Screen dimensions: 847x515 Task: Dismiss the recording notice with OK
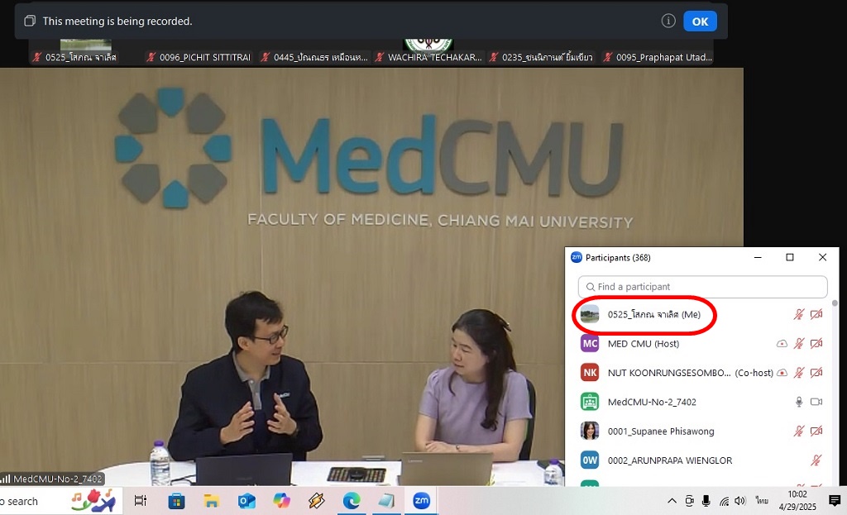click(x=700, y=21)
